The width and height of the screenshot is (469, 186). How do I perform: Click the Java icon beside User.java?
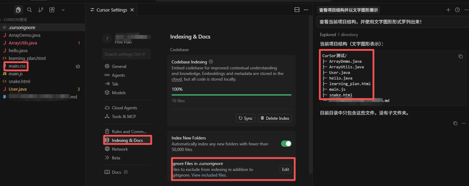tap(5, 89)
